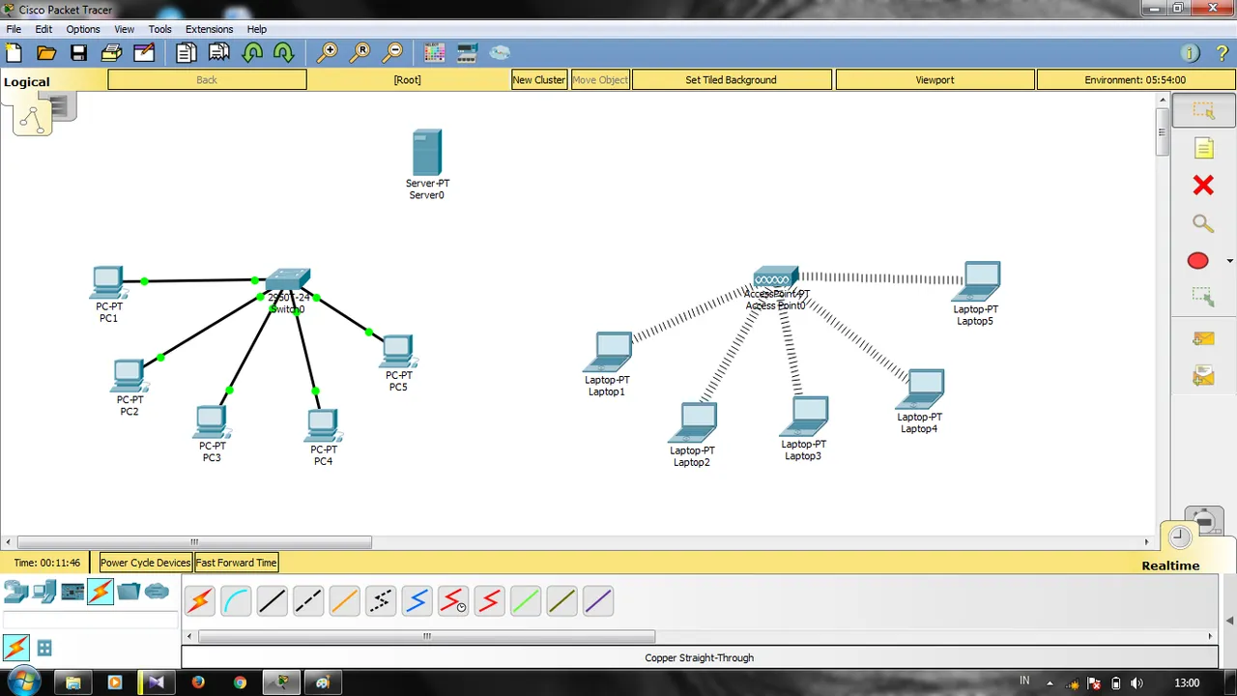Click the cloud icon in main toolbar

[500, 52]
